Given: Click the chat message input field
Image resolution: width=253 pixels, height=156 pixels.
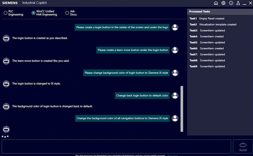Looking at the screenshot, I should point(116,146).
